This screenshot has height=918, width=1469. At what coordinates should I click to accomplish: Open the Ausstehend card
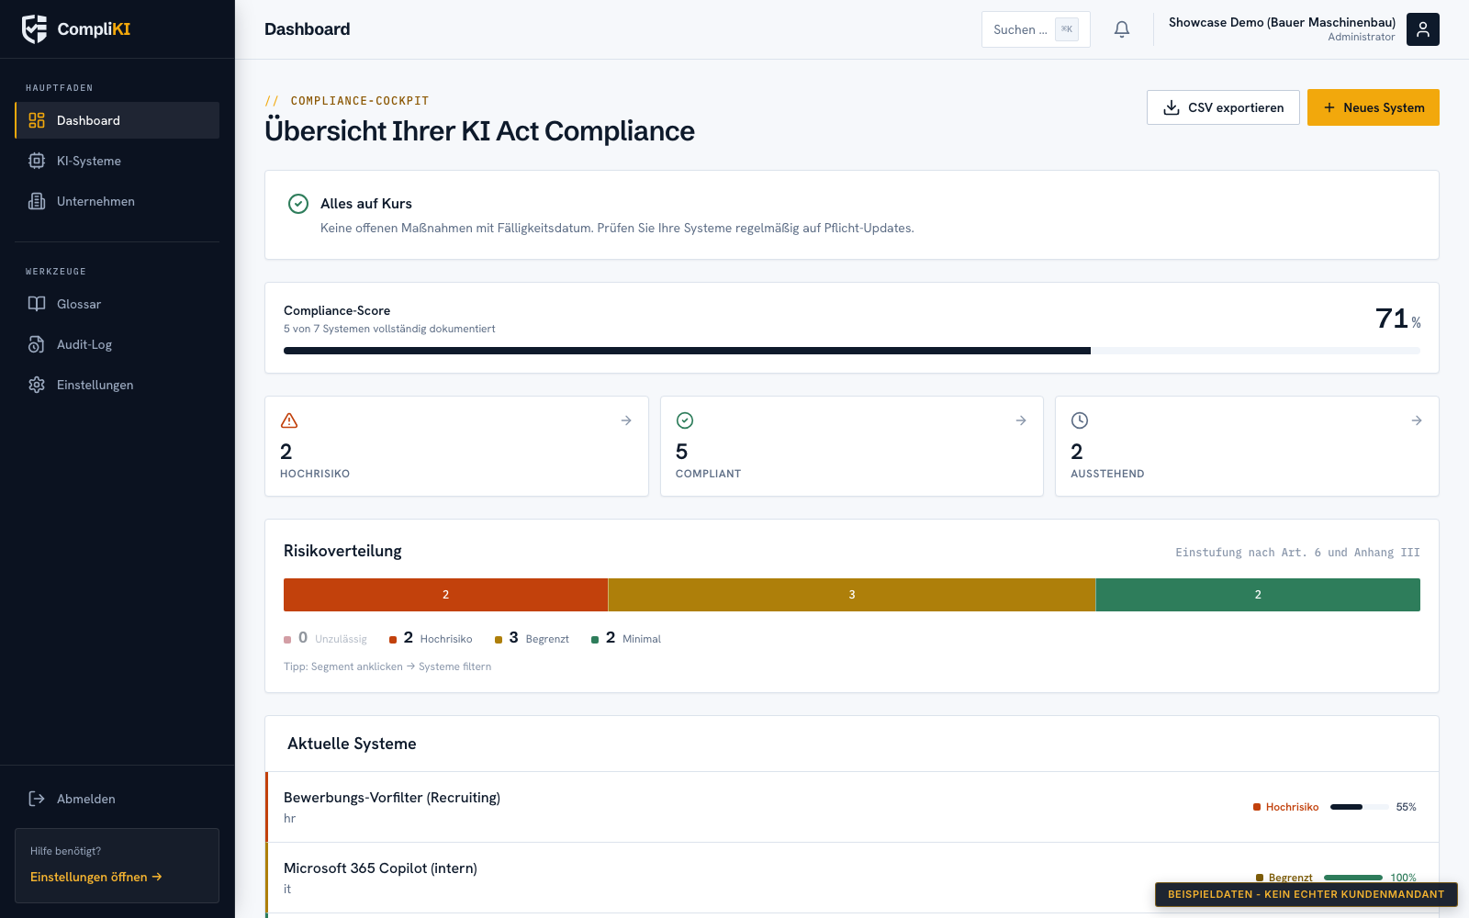1247,446
